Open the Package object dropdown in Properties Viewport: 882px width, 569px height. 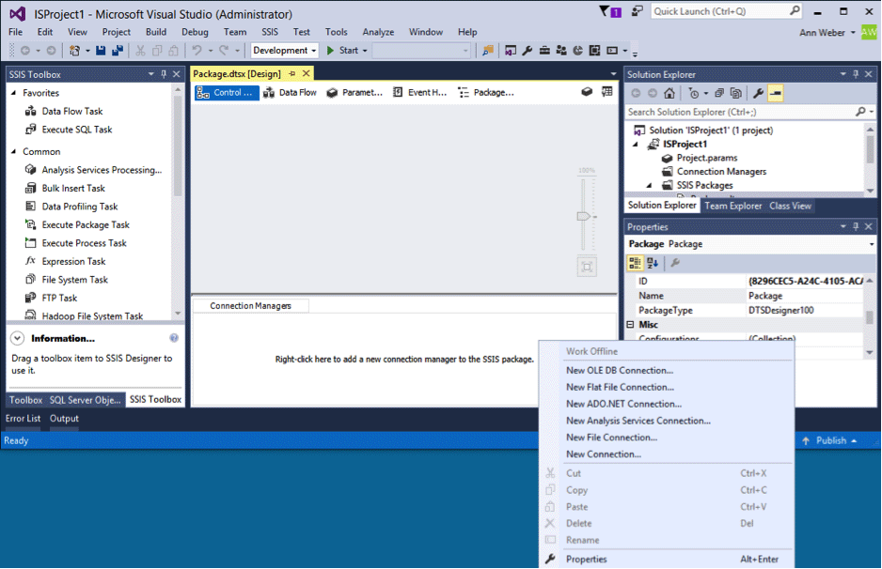[x=872, y=244]
